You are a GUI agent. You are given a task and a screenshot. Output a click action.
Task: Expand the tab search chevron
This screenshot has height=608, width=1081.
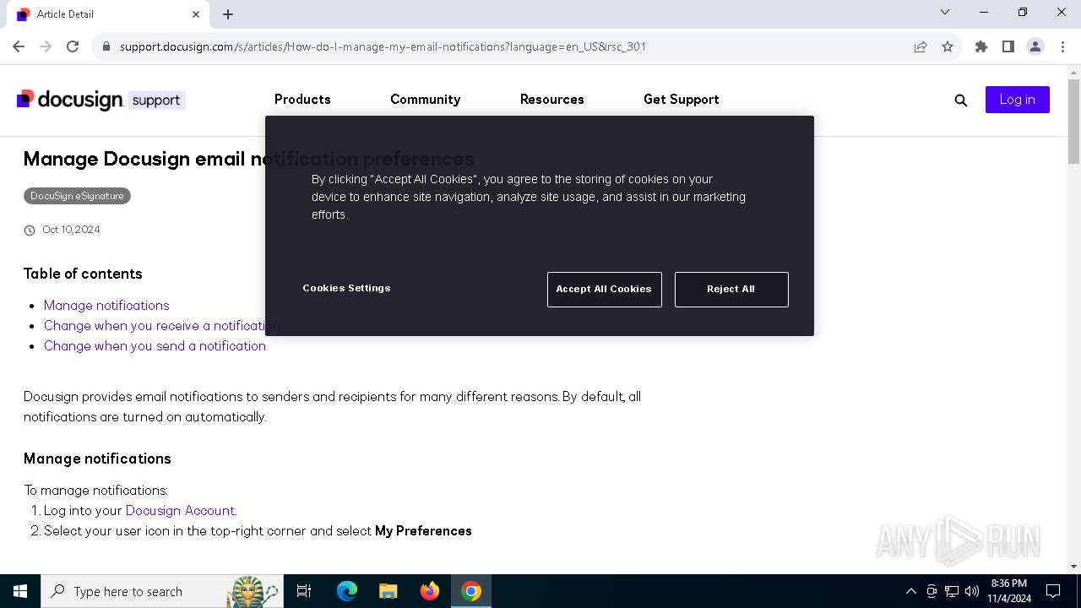point(945,12)
